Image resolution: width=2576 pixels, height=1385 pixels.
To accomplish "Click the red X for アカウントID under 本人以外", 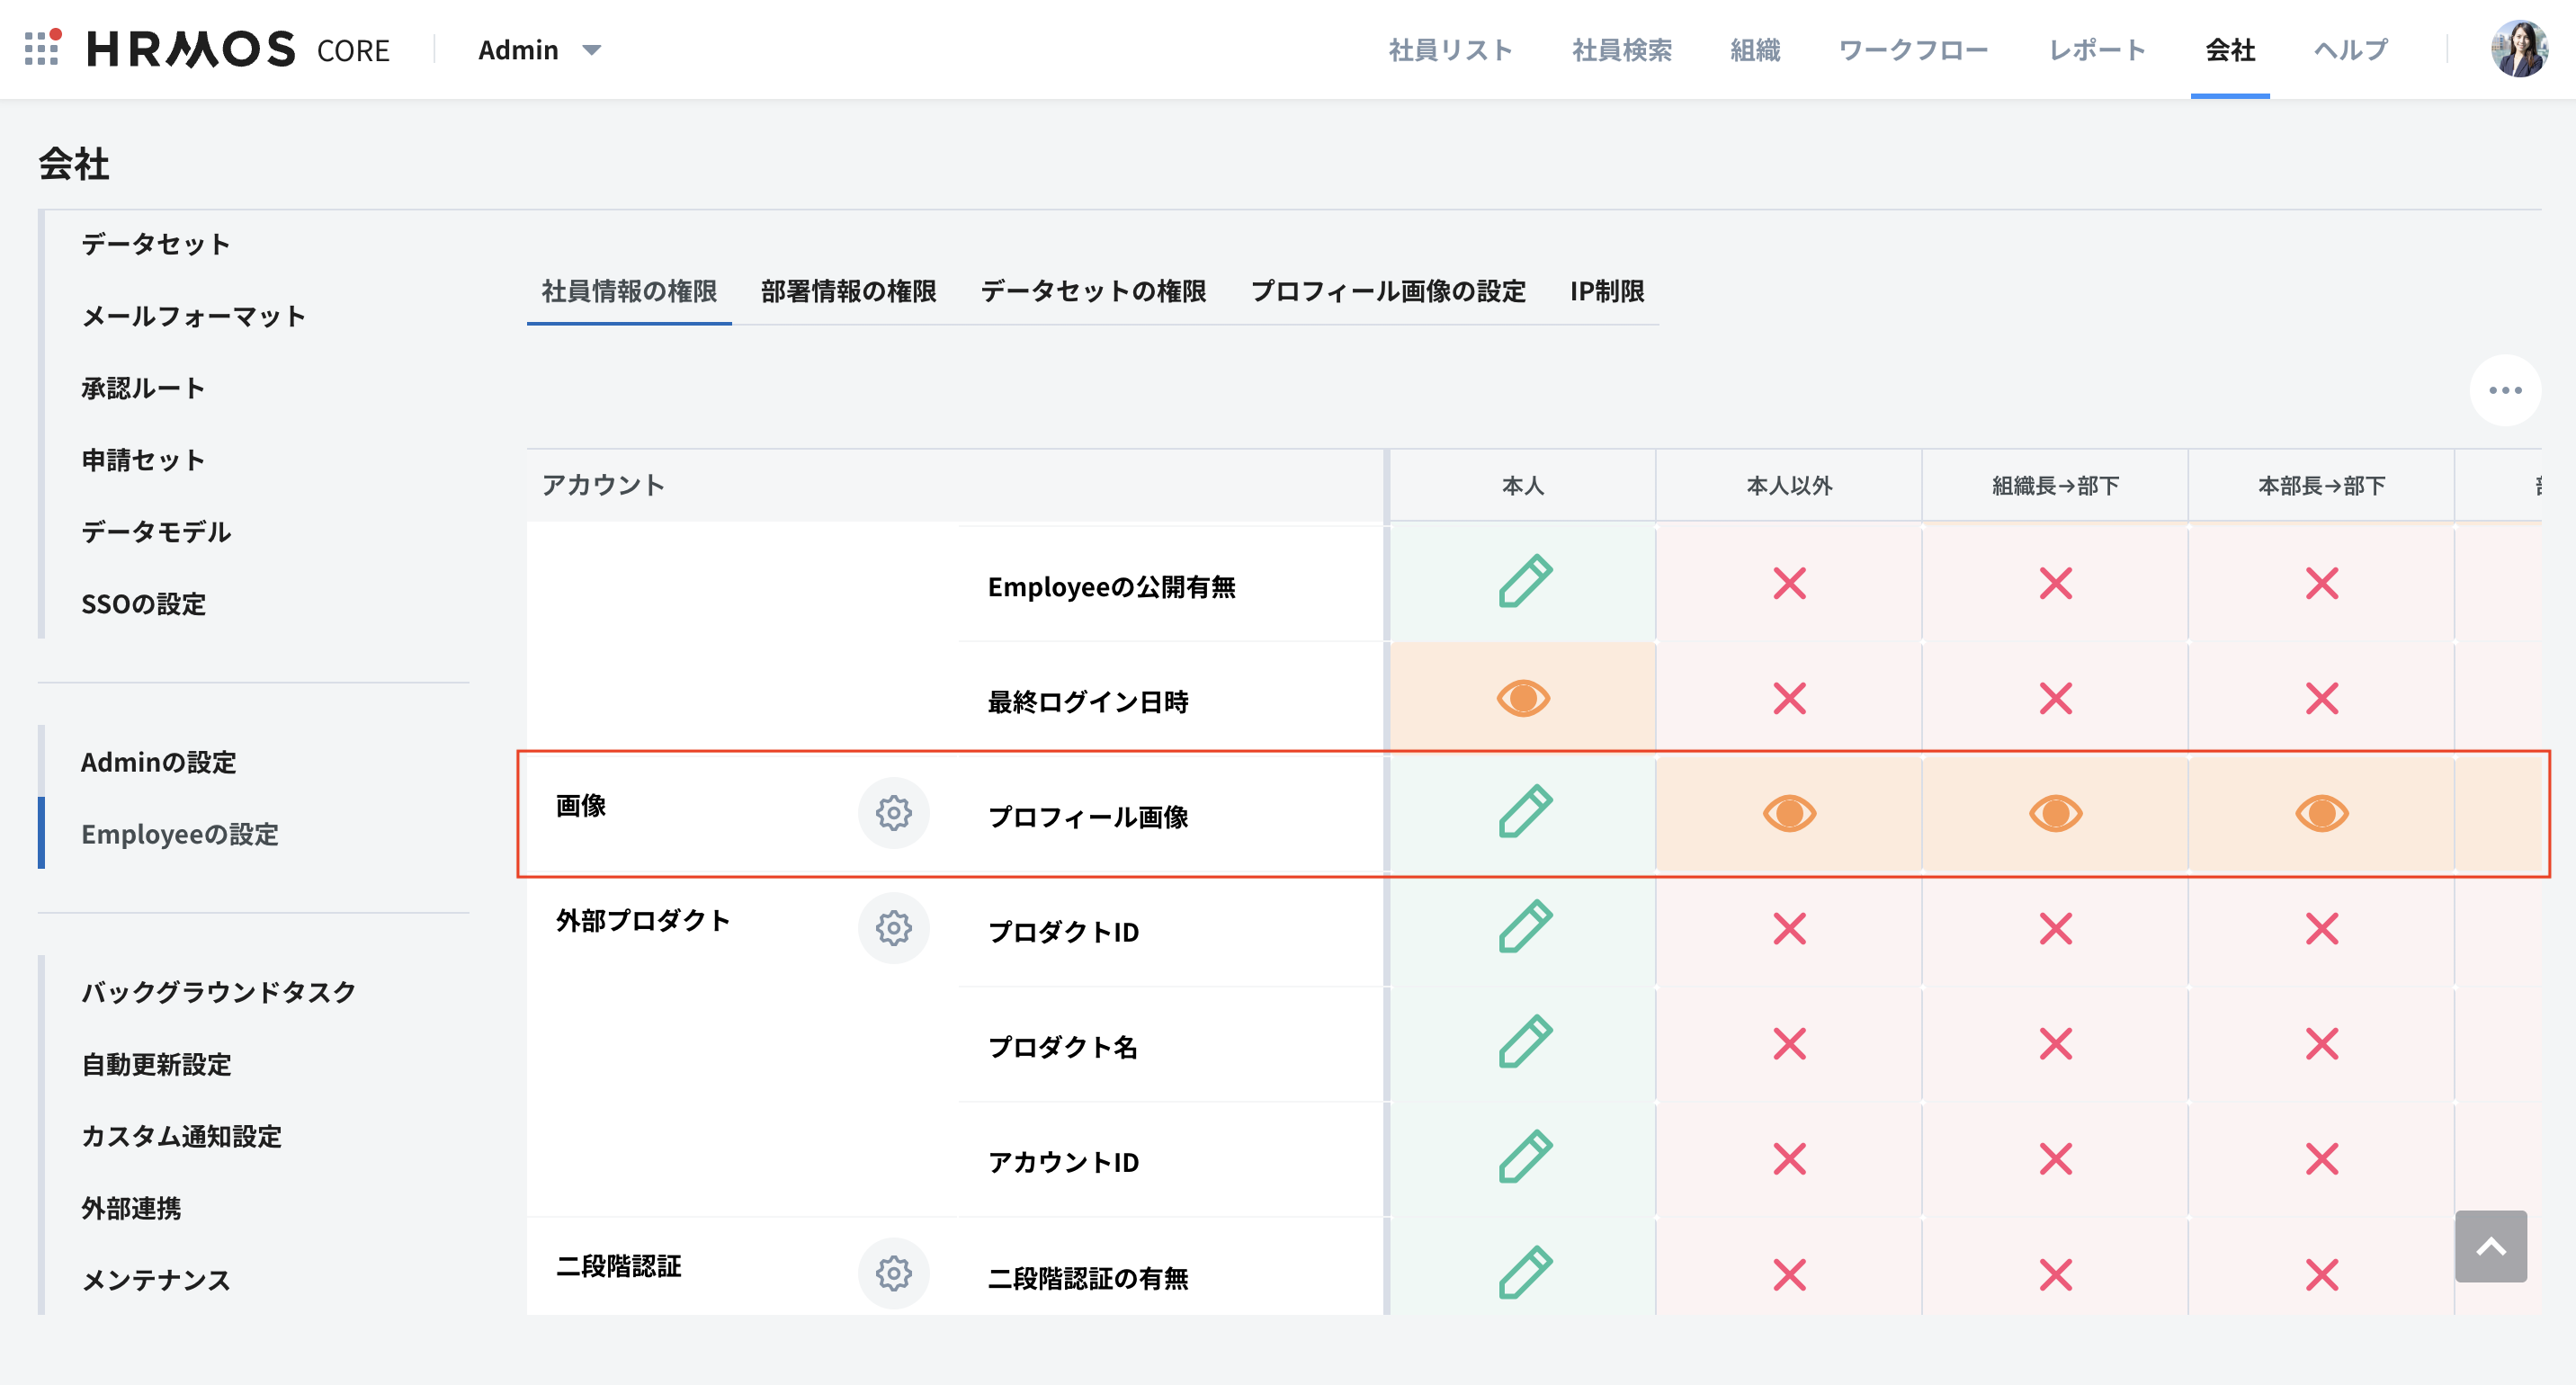I will (1789, 1159).
